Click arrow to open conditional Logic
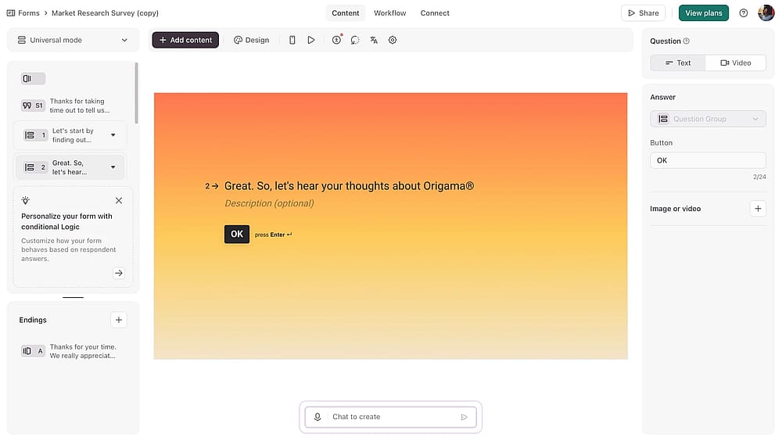The width and height of the screenshot is (782, 441). pyautogui.click(x=119, y=273)
